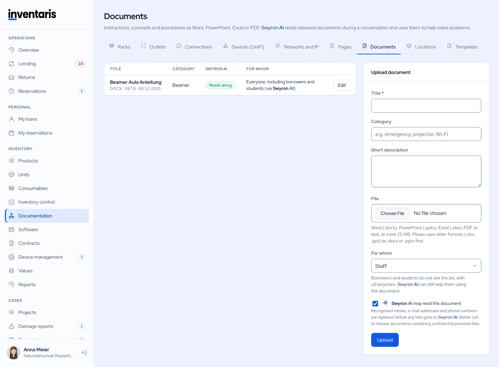Click the Products layers icon
The height and width of the screenshot is (367, 499).
[11, 161]
